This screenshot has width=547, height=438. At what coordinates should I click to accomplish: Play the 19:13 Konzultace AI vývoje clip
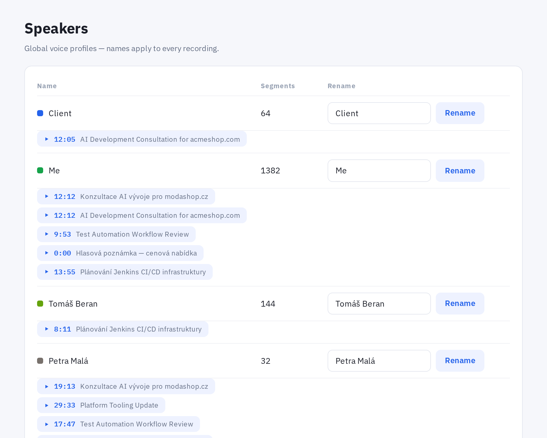(126, 386)
